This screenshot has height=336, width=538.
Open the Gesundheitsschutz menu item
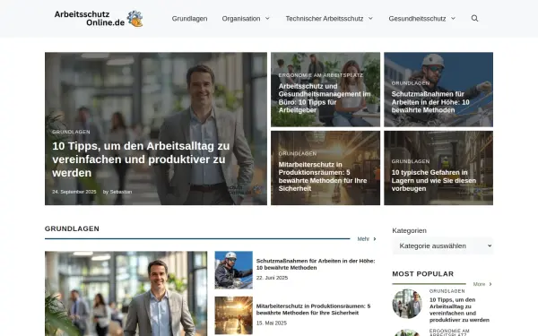tap(417, 19)
